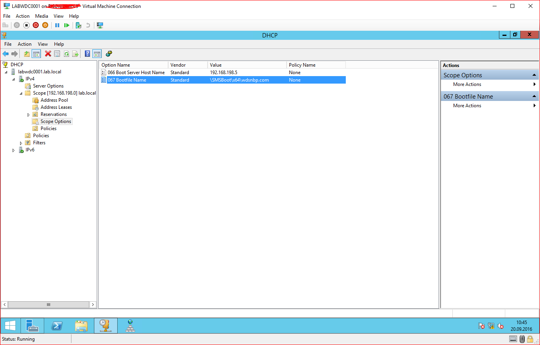Image resolution: width=540 pixels, height=345 pixels.
Task: Sort by the Policy Name column header
Action: coord(316,65)
